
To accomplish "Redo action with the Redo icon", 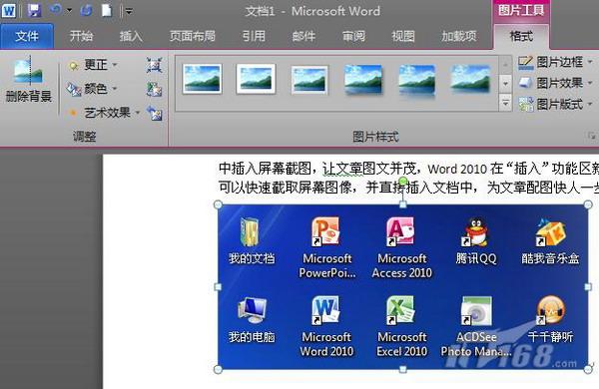I will click(86, 10).
